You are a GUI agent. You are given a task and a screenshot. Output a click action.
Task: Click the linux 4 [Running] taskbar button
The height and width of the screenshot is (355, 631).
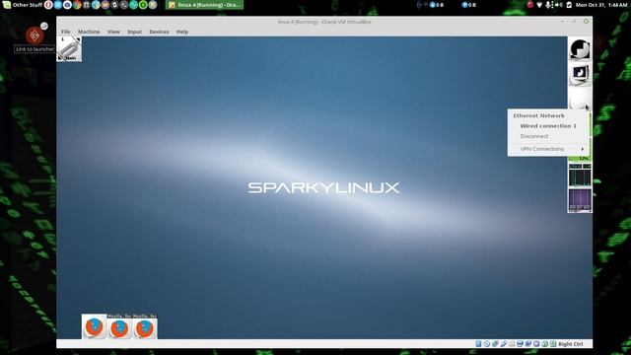204,5
